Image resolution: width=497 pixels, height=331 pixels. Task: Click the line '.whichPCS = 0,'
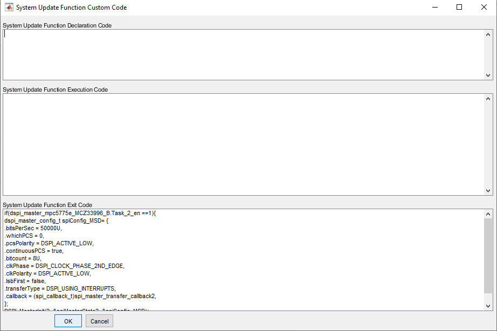click(x=24, y=236)
